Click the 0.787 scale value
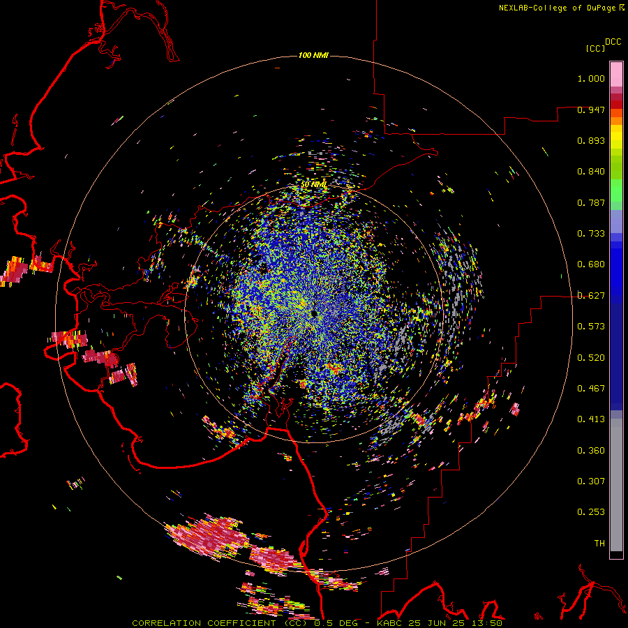The image size is (628, 628). pyautogui.click(x=591, y=202)
